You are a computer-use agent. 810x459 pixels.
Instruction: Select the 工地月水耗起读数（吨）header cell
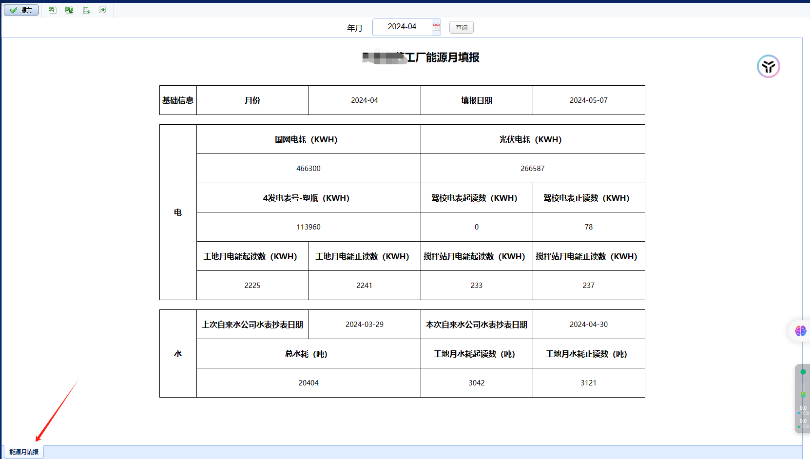tap(477, 354)
